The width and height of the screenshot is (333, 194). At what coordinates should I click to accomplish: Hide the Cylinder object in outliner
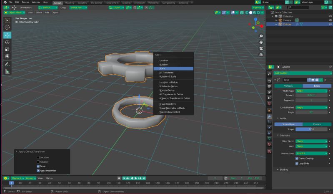(x=330, y=24)
